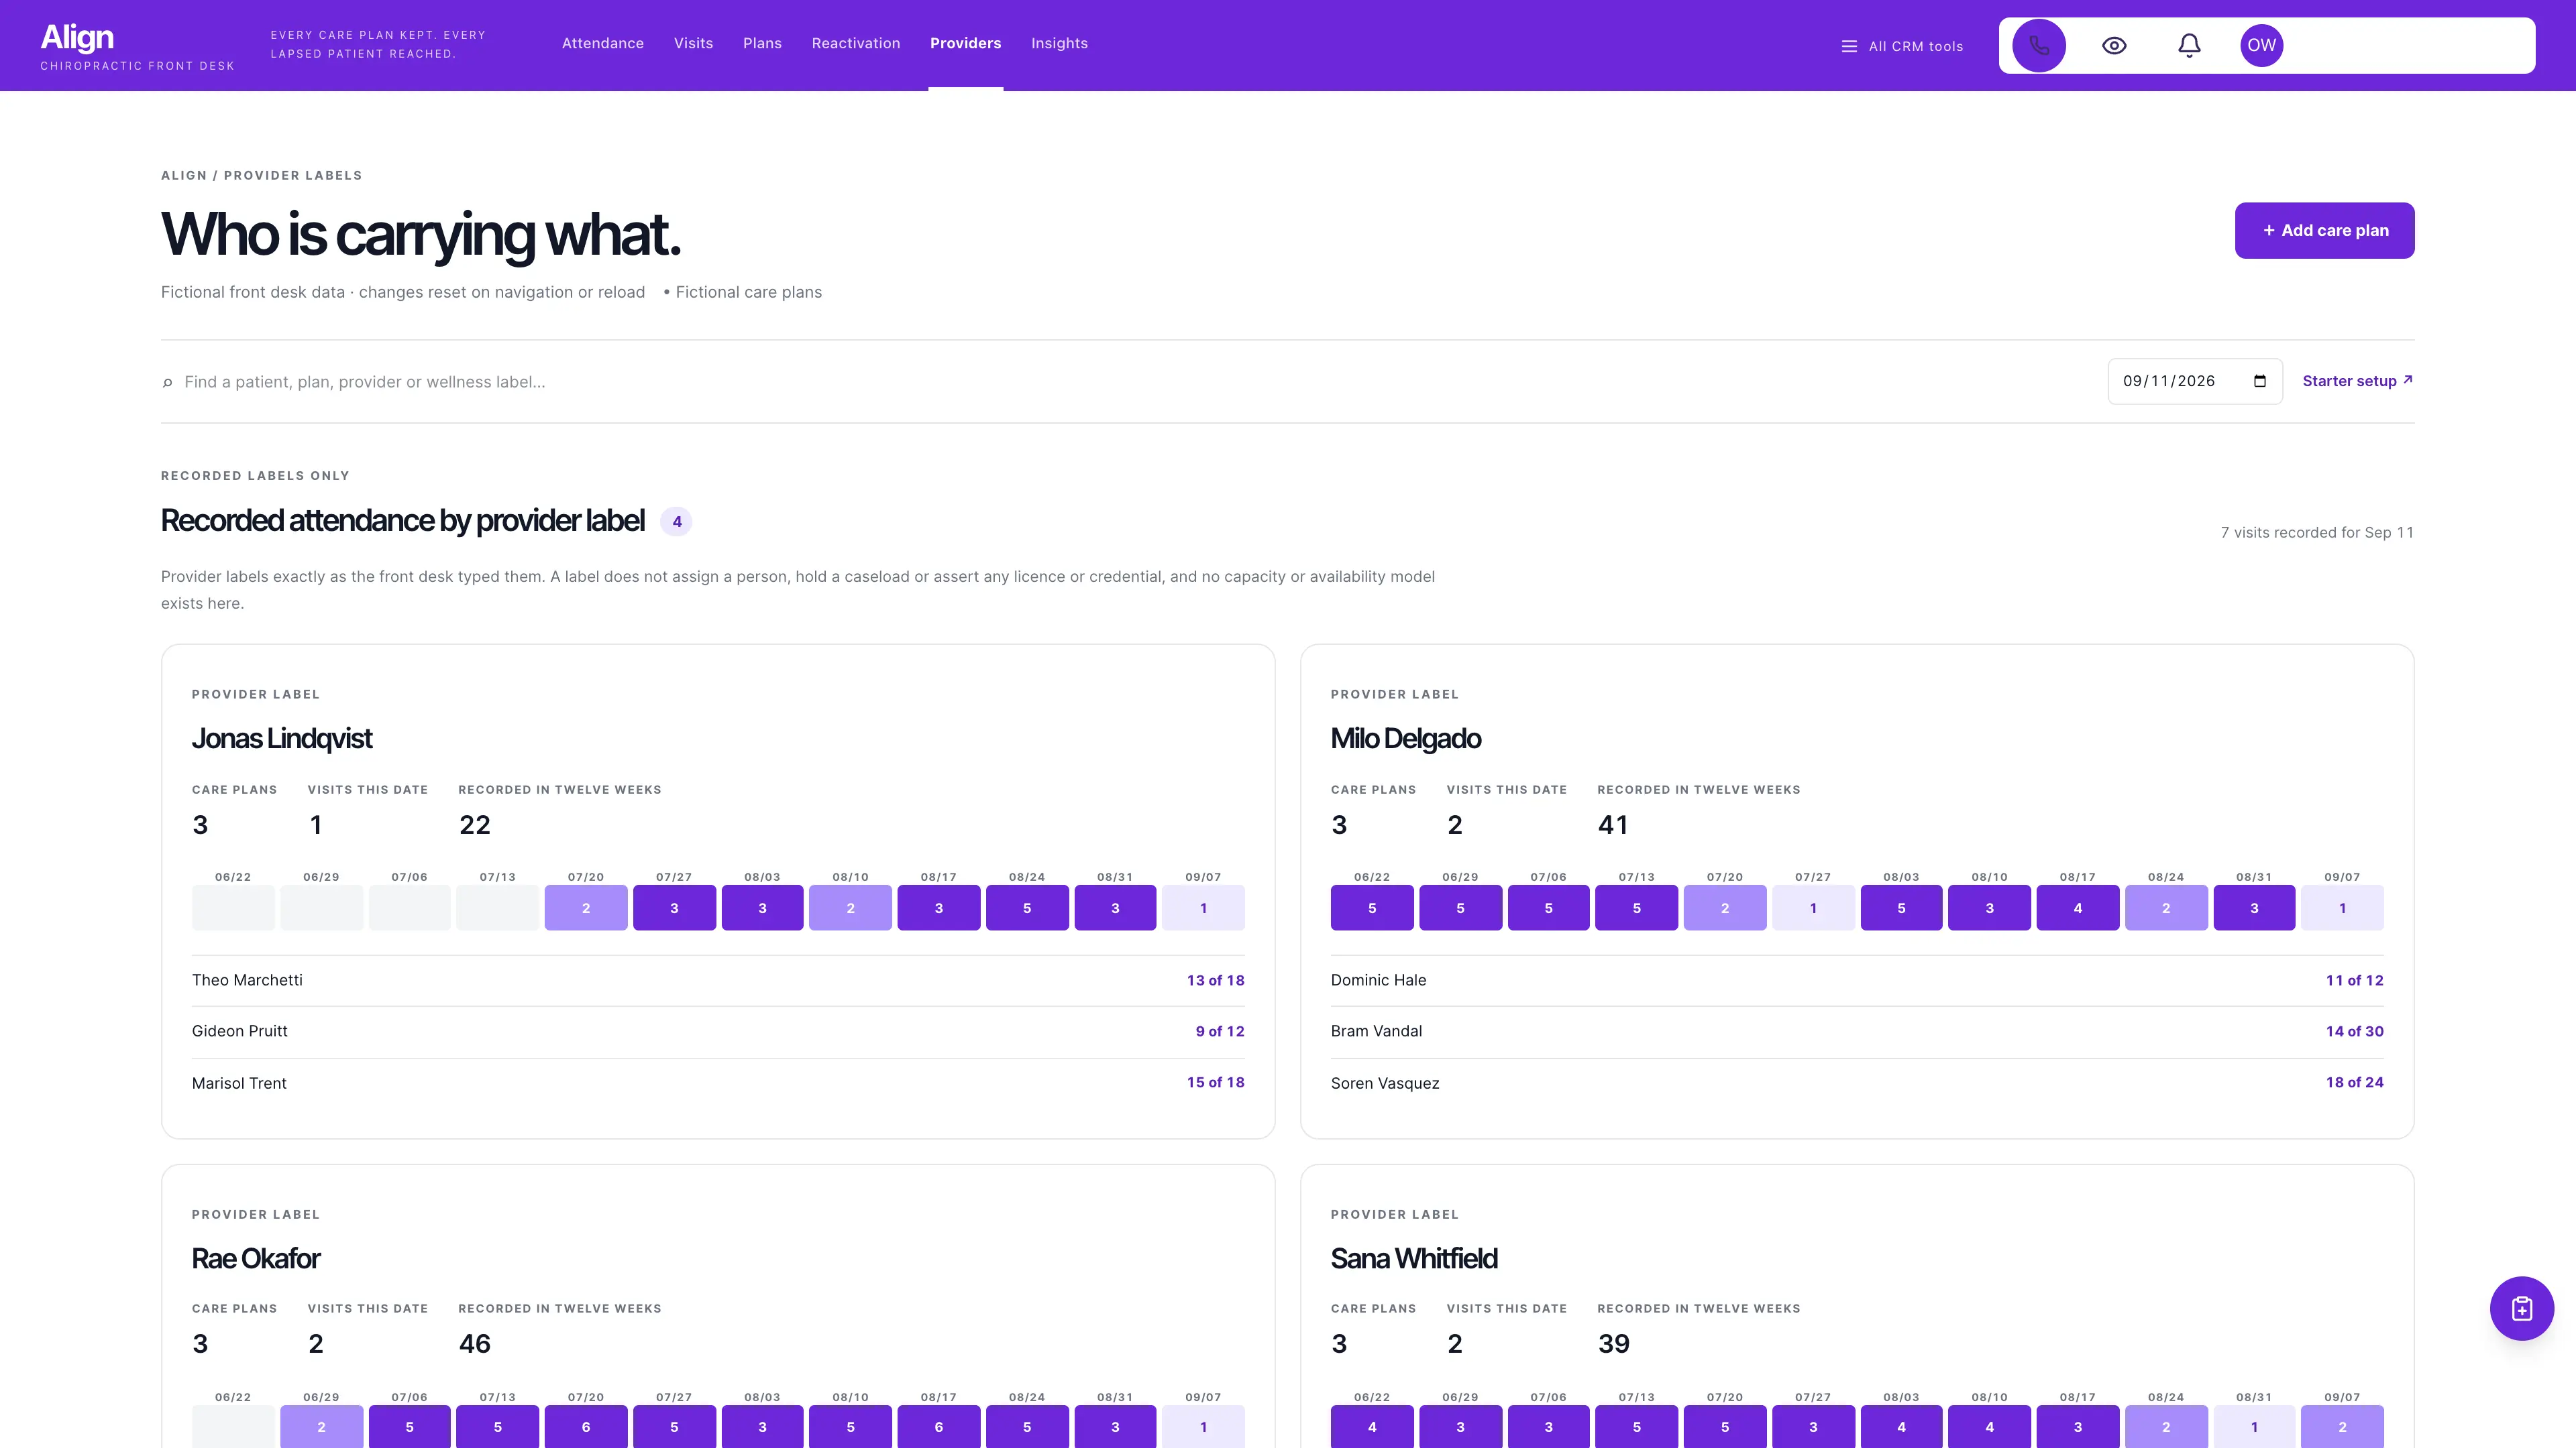Click the 7 visits recorded text
Viewport: 2576px width, 1448px height.
point(2317,533)
